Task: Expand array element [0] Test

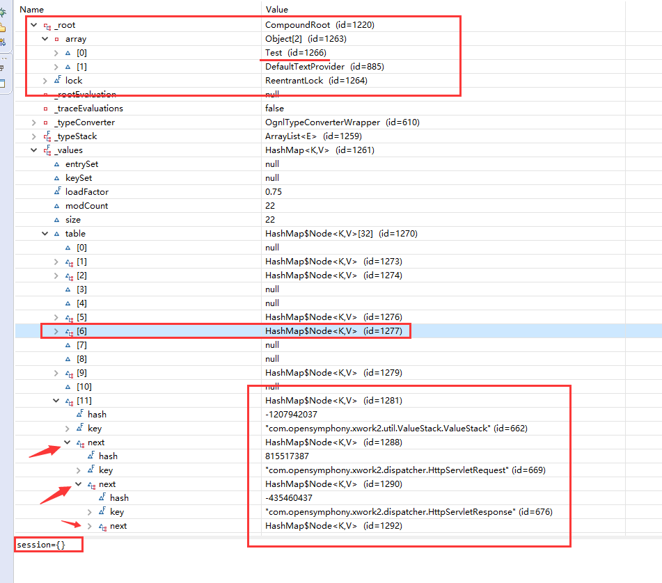Action: tap(56, 53)
